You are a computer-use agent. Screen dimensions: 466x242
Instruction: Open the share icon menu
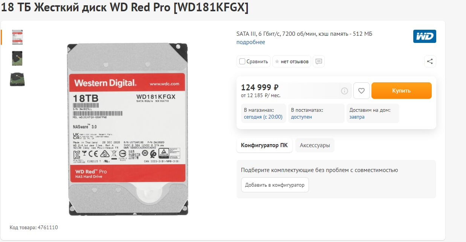click(430, 61)
